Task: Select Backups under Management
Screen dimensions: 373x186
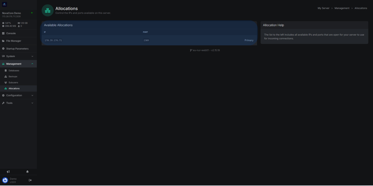Action: tap(13, 77)
